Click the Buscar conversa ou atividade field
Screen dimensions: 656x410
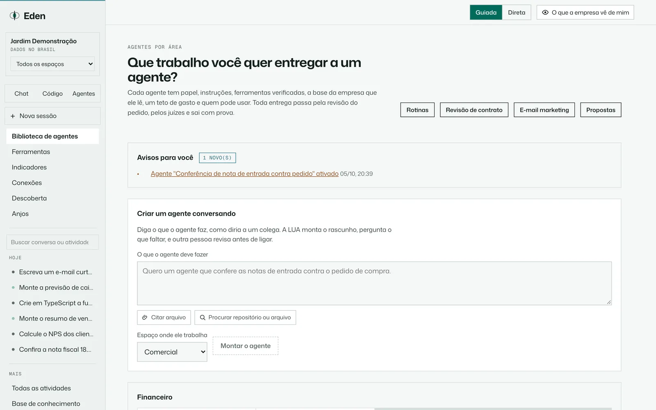tap(52, 242)
